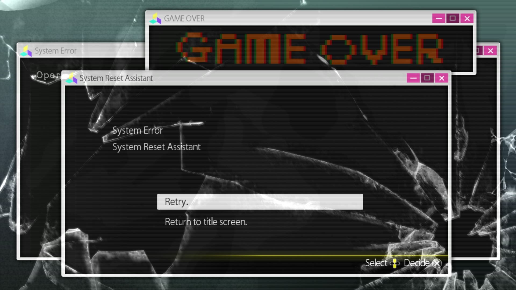Viewport: 516px width, 290px height.
Task: Close the System Error window behind
Action: coord(490,51)
